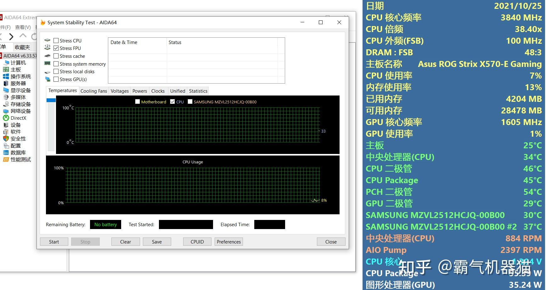Open the CPUID panel
The height and width of the screenshot is (290, 546).
[197, 242]
